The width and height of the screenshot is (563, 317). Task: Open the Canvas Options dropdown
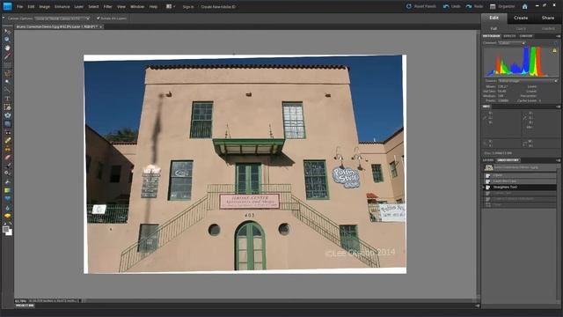tap(62, 18)
